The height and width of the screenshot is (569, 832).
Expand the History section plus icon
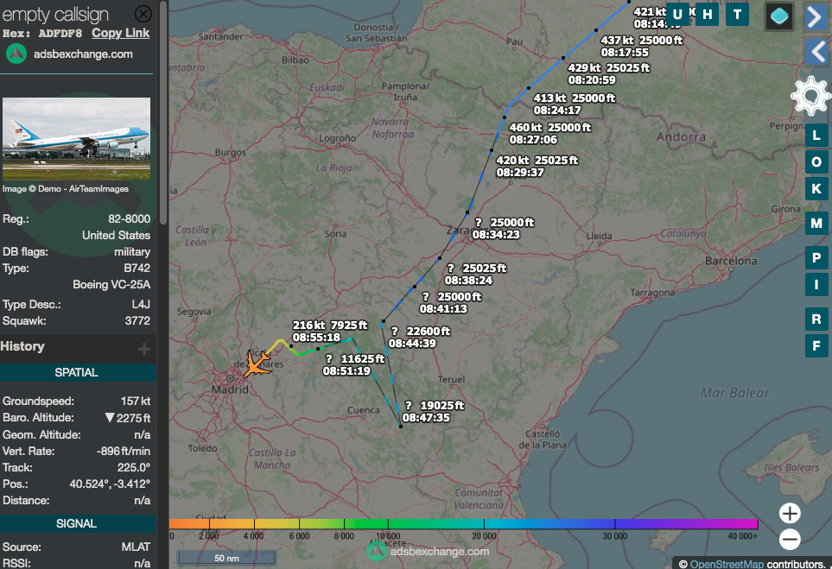coord(143,349)
